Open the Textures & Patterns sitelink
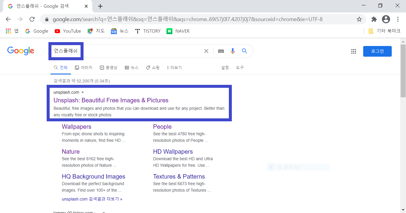Screen dimensions: 406x213 179,177
